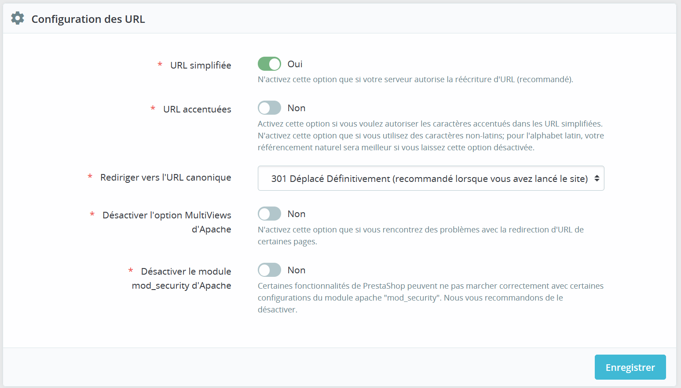
Task: Click the URL accentuées label
Action: (197, 109)
